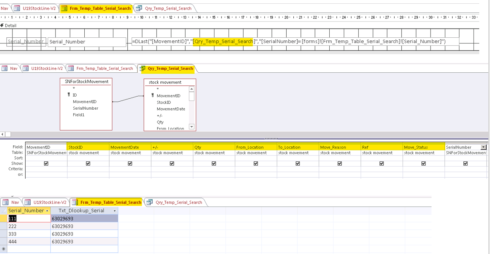This screenshot has width=490, height=254.
Task: Click the Nav tab icon above the query diagram
Action: [4, 68]
